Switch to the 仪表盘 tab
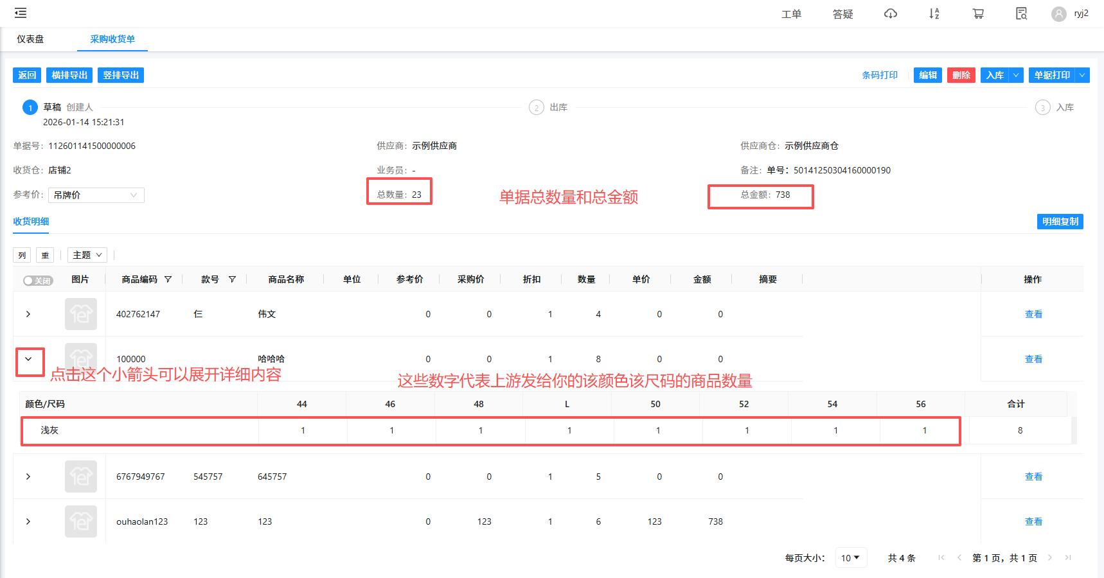The width and height of the screenshot is (1104, 578). point(30,39)
